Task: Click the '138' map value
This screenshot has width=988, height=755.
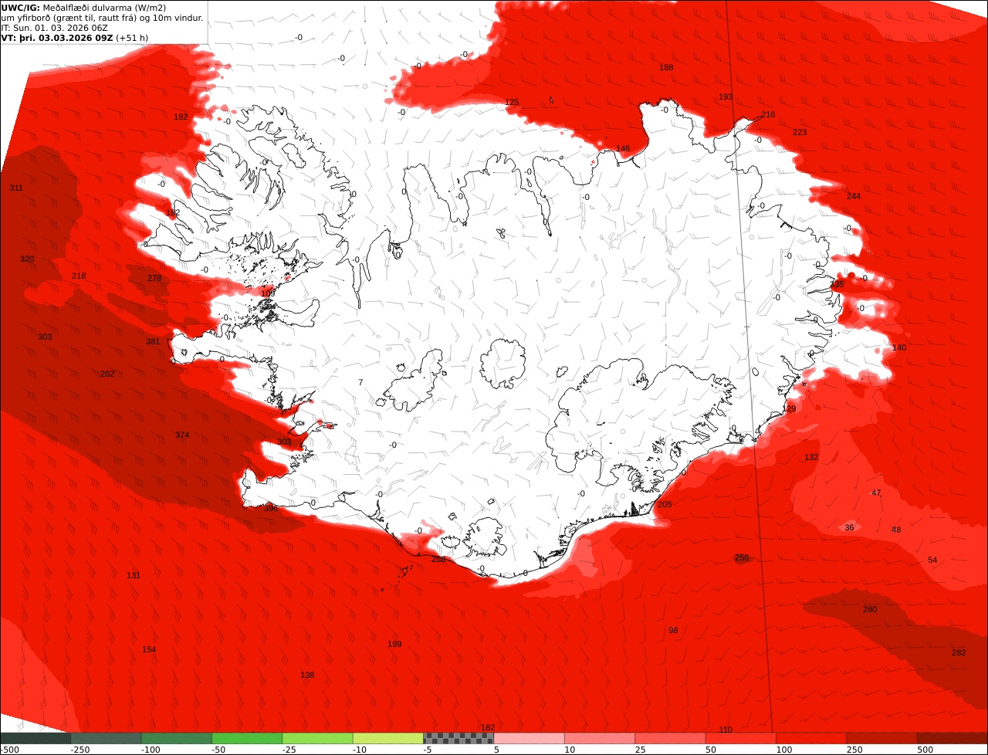Action: pos(307,675)
